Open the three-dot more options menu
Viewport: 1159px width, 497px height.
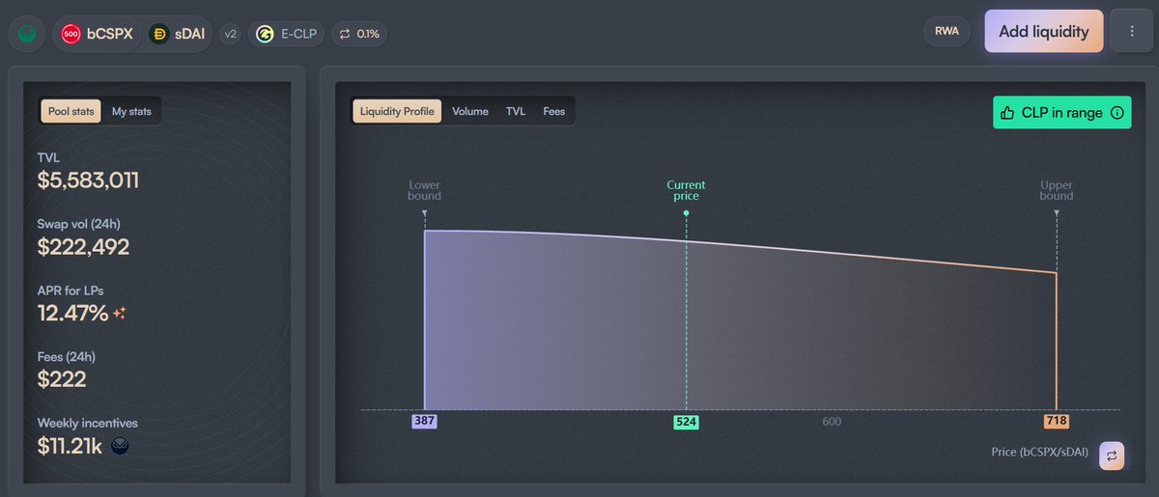(x=1132, y=32)
